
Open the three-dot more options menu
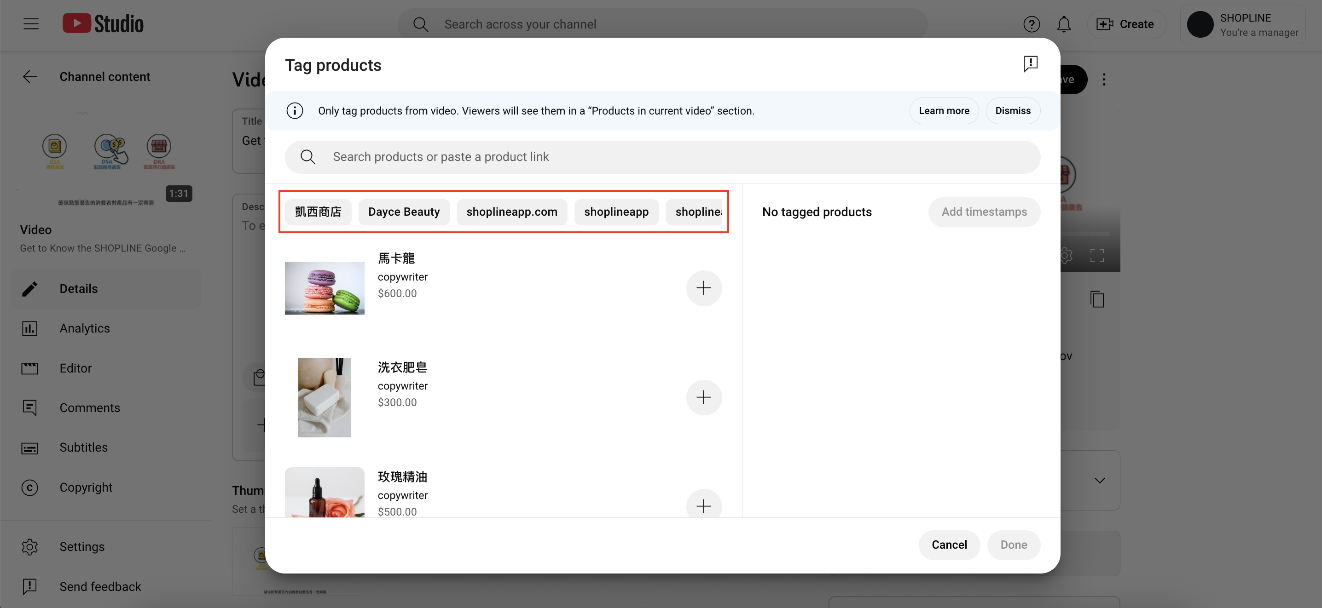[x=1103, y=80]
